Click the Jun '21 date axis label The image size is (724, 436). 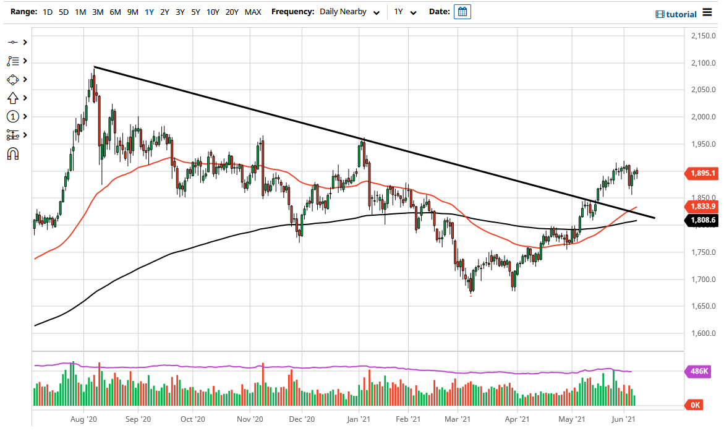[624, 419]
